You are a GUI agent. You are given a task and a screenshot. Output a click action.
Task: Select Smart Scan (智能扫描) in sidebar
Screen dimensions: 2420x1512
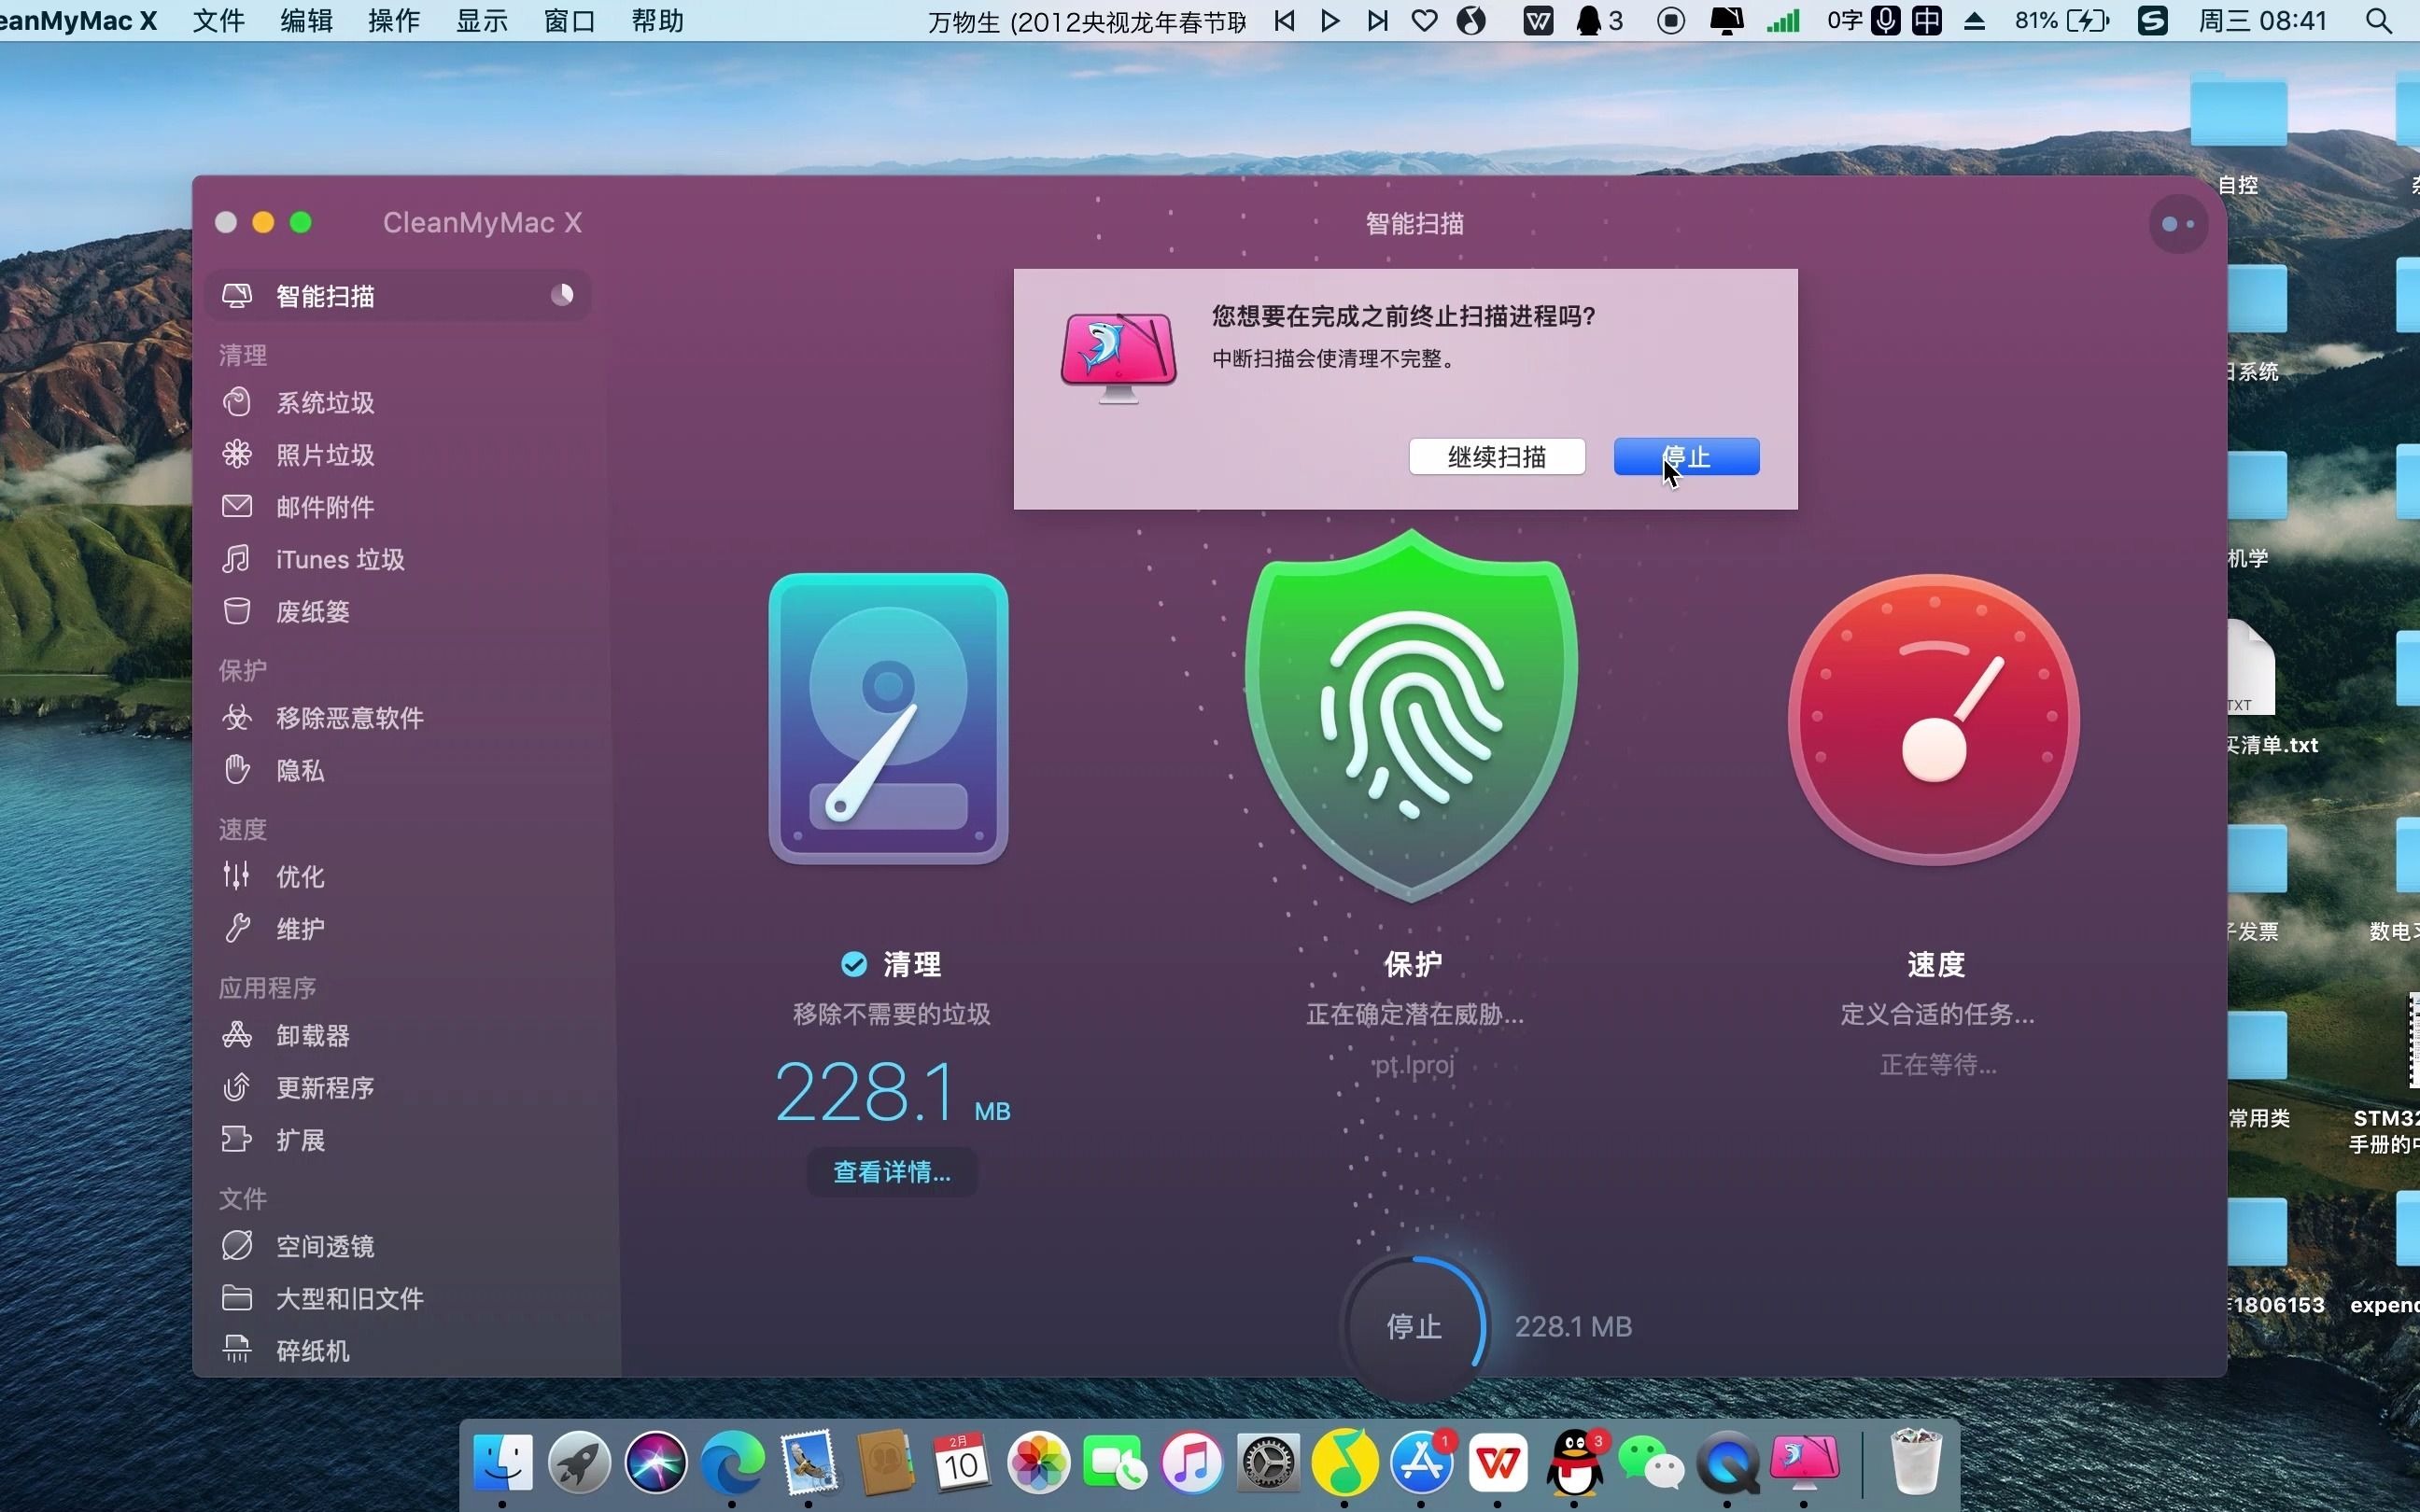[397, 296]
